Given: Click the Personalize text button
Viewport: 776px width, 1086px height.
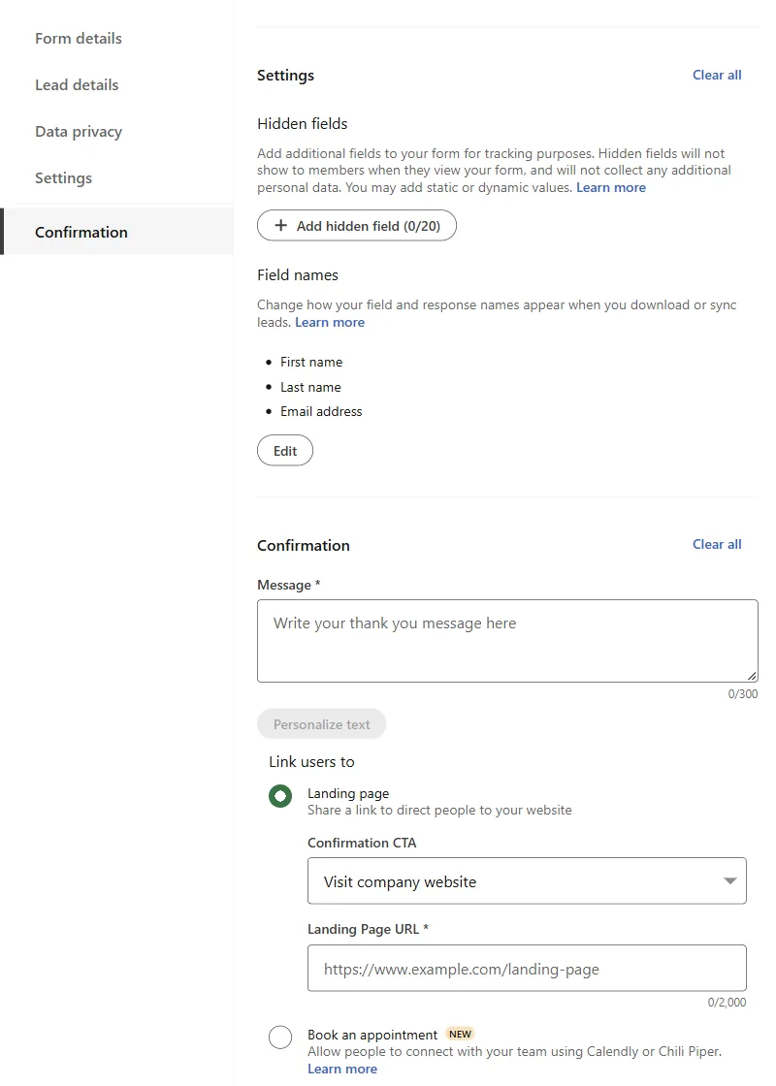Looking at the screenshot, I should [x=321, y=724].
